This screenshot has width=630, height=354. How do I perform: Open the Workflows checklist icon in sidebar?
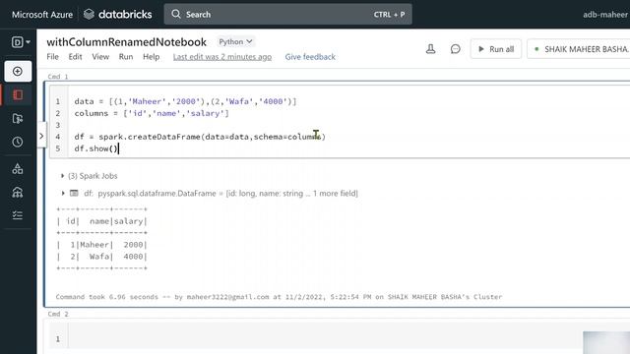tap(18, 215)
